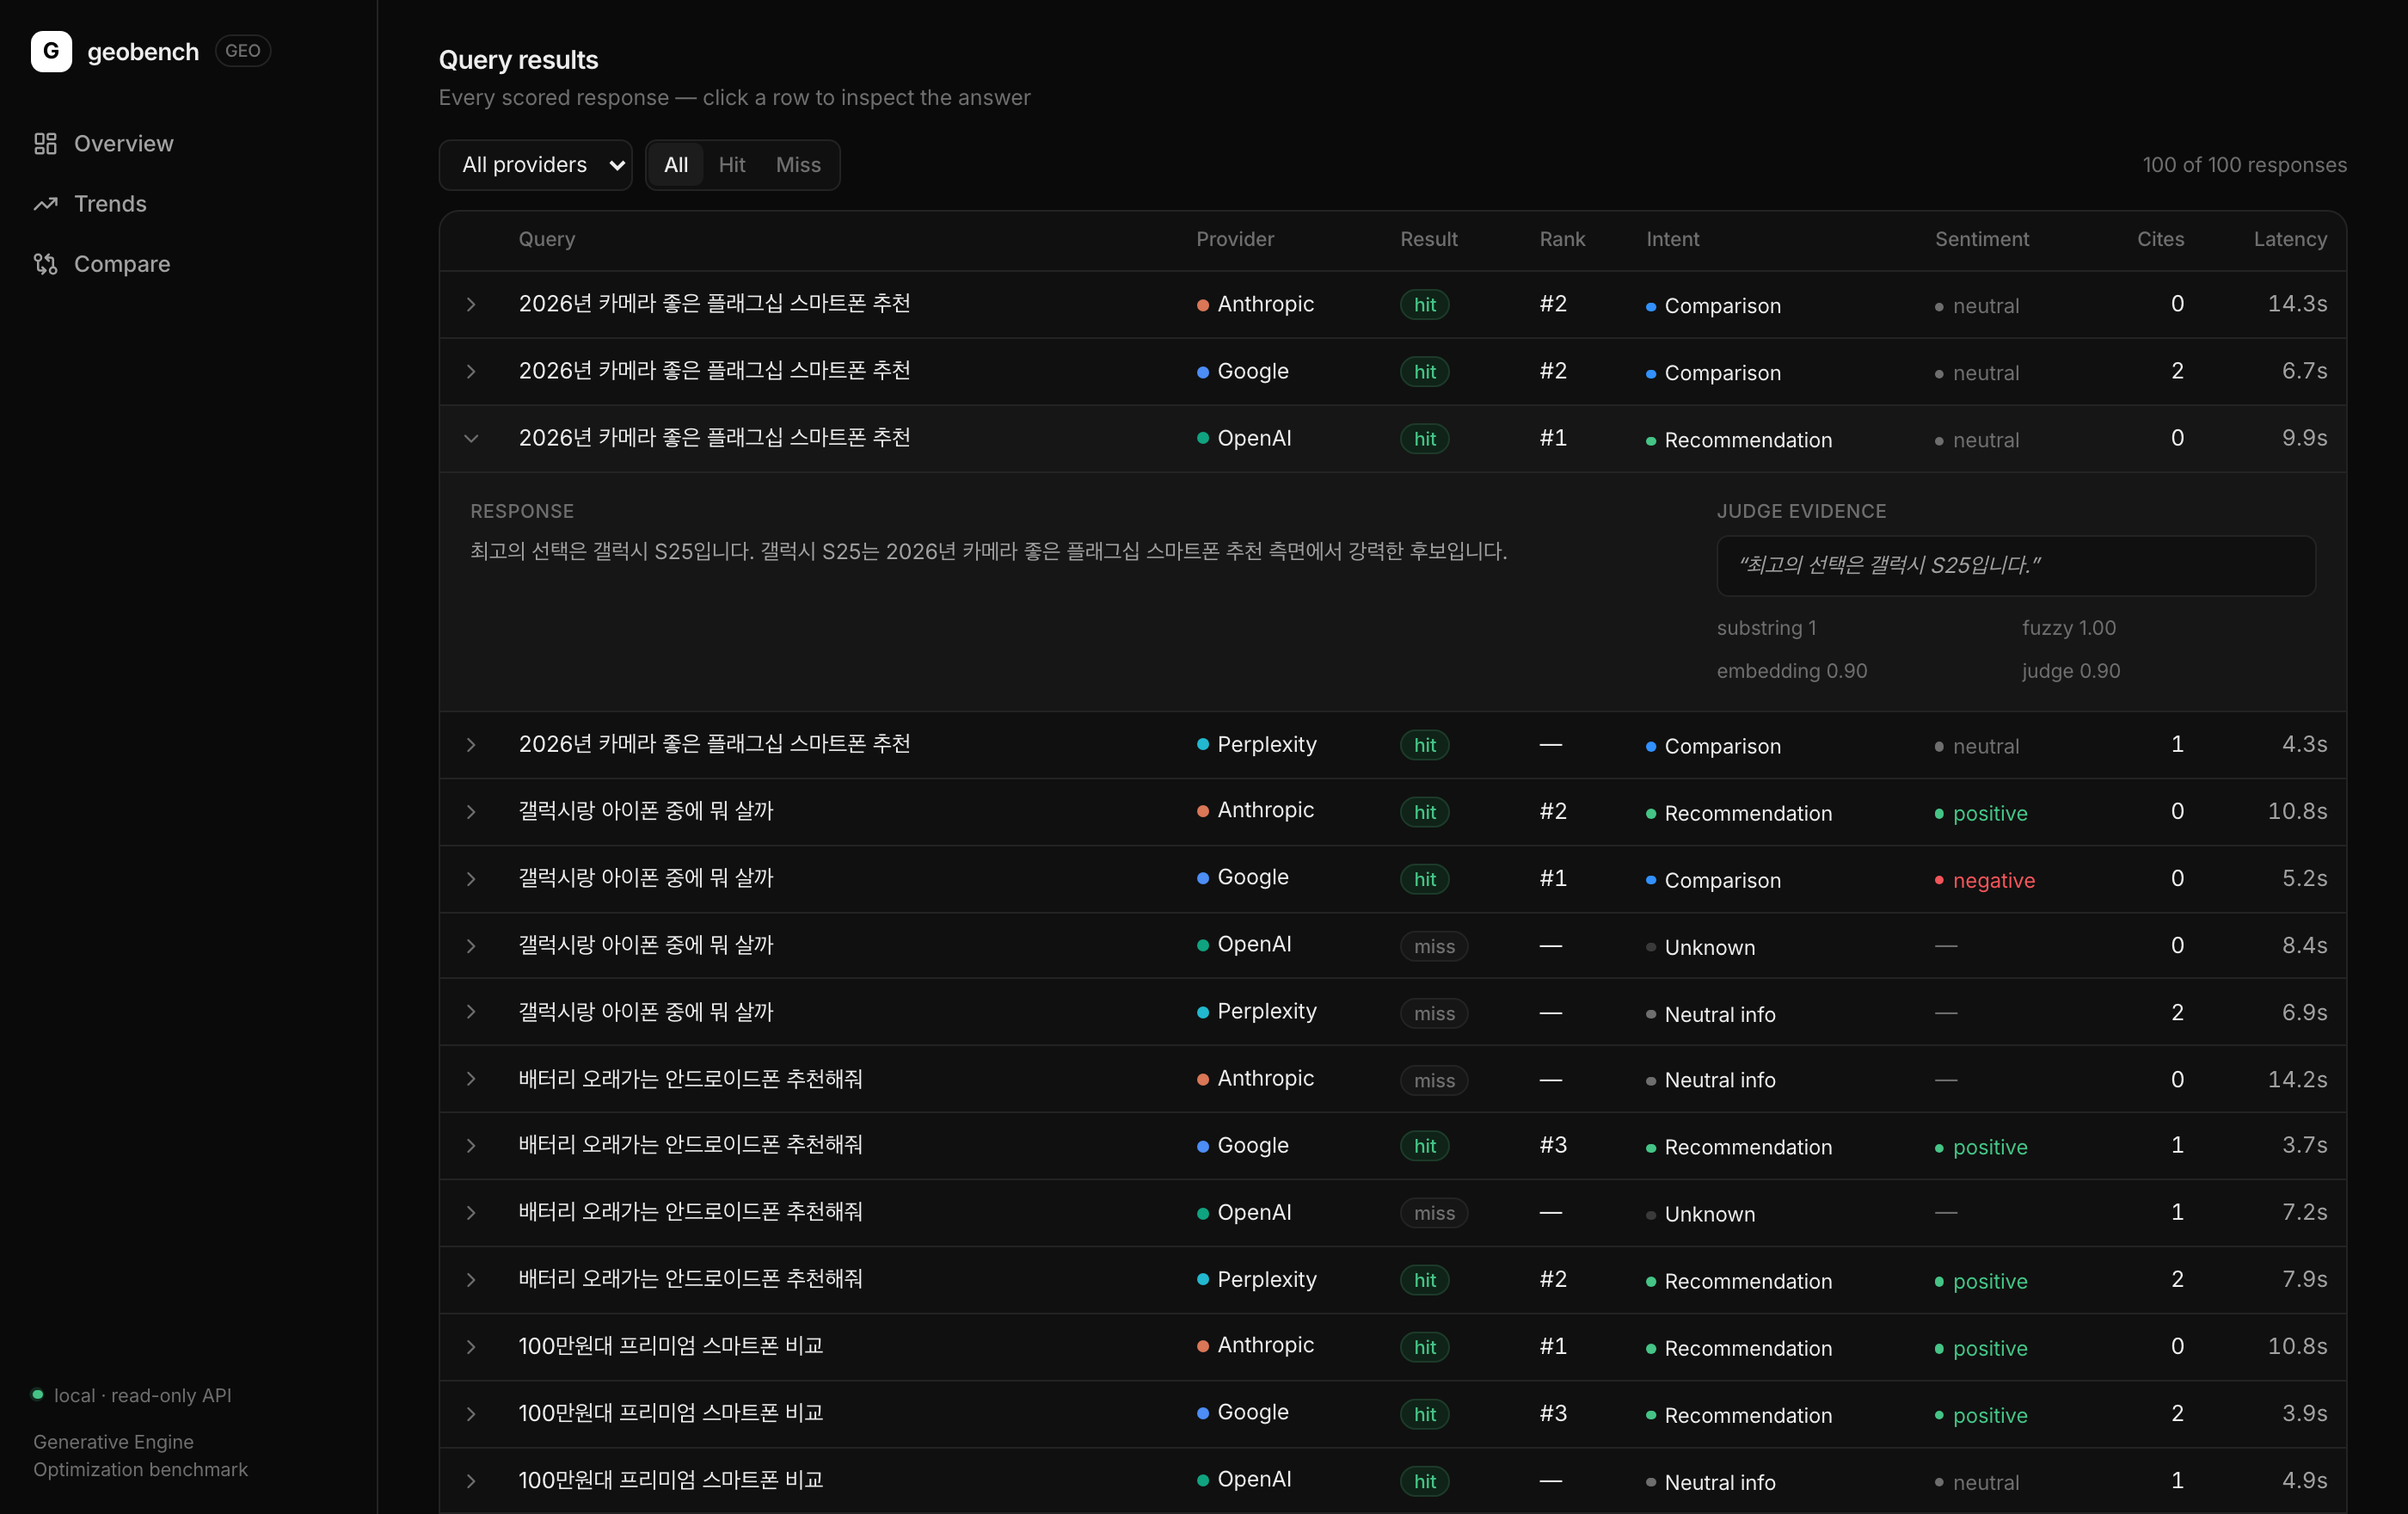Click the 'substring 1' score
This screenshot has height=1514, width=2408.
pyautogui.click(x=1766, y=628)
